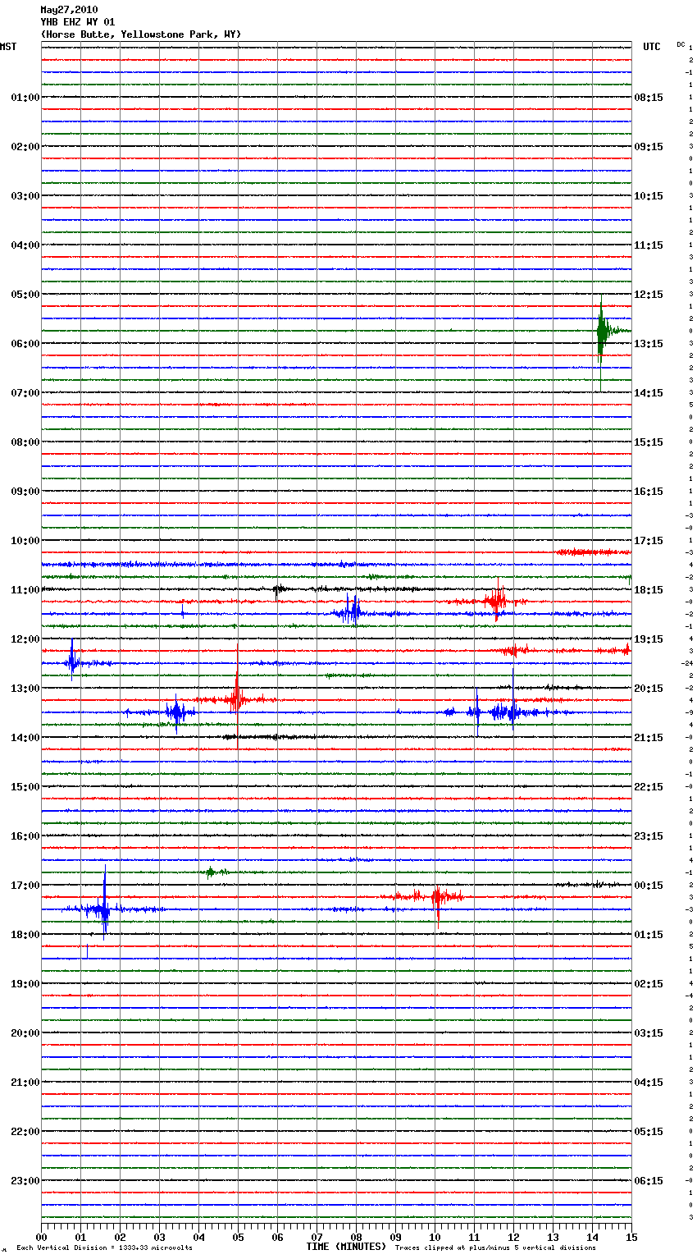Click the 13:15 UTC time label
697x1259 pixels.
(x=649, y=344)
